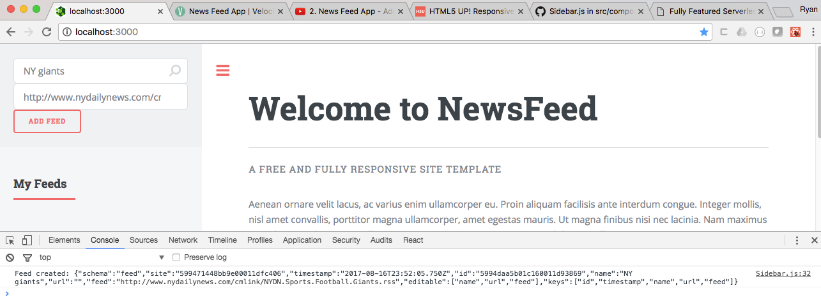Screen dimensions: 821x302
Task: Open the Sidebar.js:32 source link
Action: point(783,273)
